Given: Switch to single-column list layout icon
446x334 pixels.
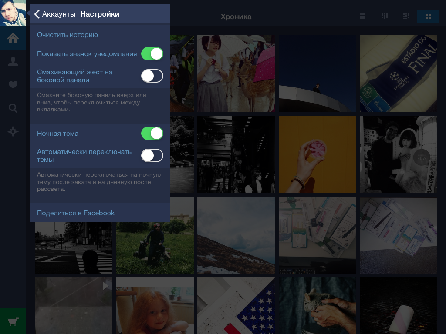Looking at the screenshot, I should click(x=362, y=17).
